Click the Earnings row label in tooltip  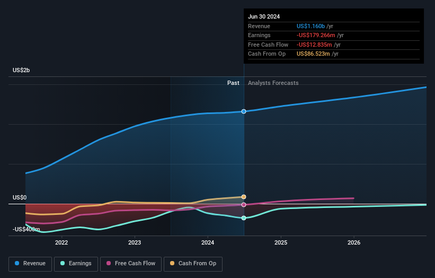(x=259, y=35)
